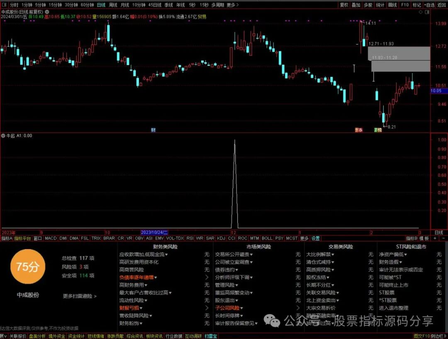
Task: Click the panel icon left of 分时
Action: coord(5,5)
